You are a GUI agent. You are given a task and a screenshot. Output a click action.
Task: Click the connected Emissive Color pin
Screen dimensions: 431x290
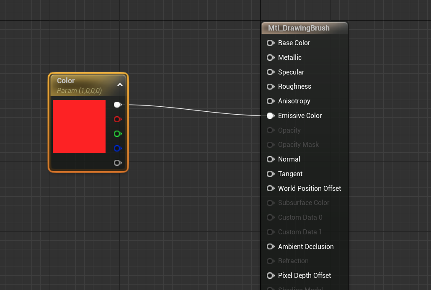coord(271,115)
